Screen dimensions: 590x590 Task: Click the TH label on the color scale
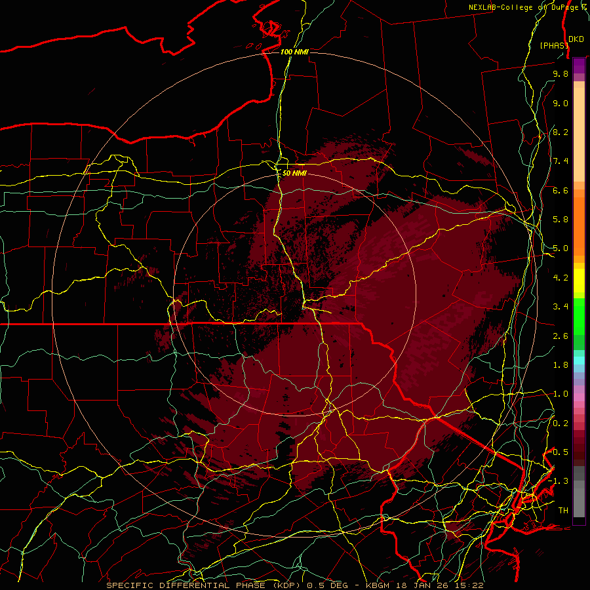[x=563, y=511]
